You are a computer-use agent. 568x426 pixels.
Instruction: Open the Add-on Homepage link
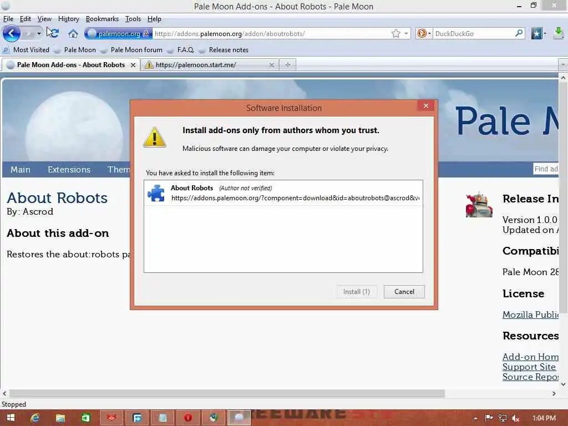pyautogui.click(x=530, y=357)
